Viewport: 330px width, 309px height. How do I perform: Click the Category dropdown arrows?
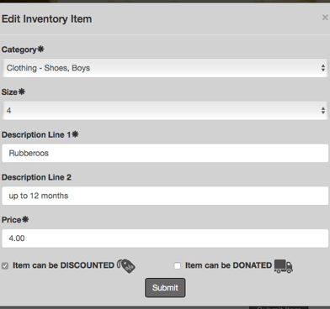(x=323, y=68)
